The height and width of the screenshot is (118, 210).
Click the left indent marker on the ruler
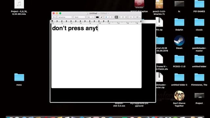pyautogui.click(x=52, y=21)
